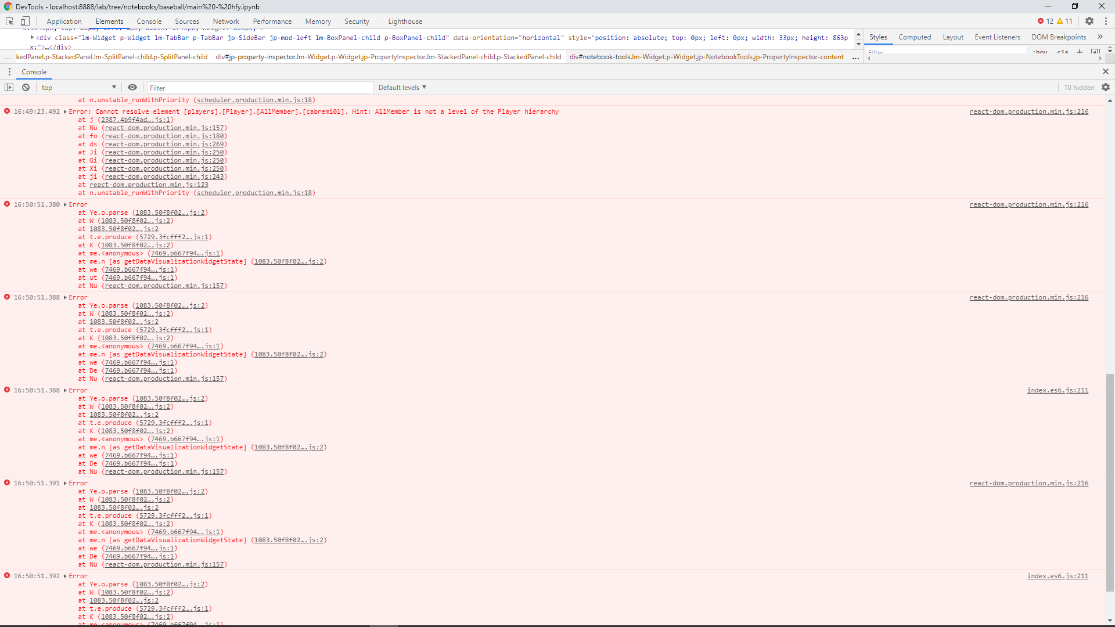The height and width of the screenshot is (627, 1115).
Task: Open DevTools three-dot customize menu
Action: coord(1106,21)
